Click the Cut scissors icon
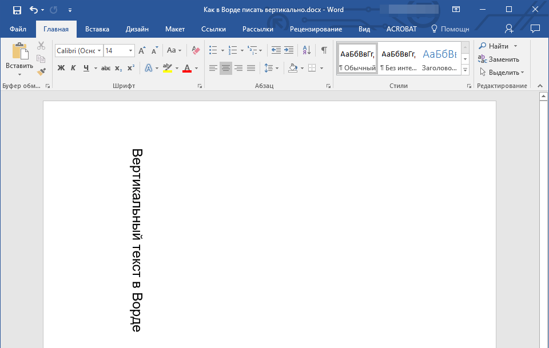Viewport: 549px width, 348px height. click(x=41, y=46)
